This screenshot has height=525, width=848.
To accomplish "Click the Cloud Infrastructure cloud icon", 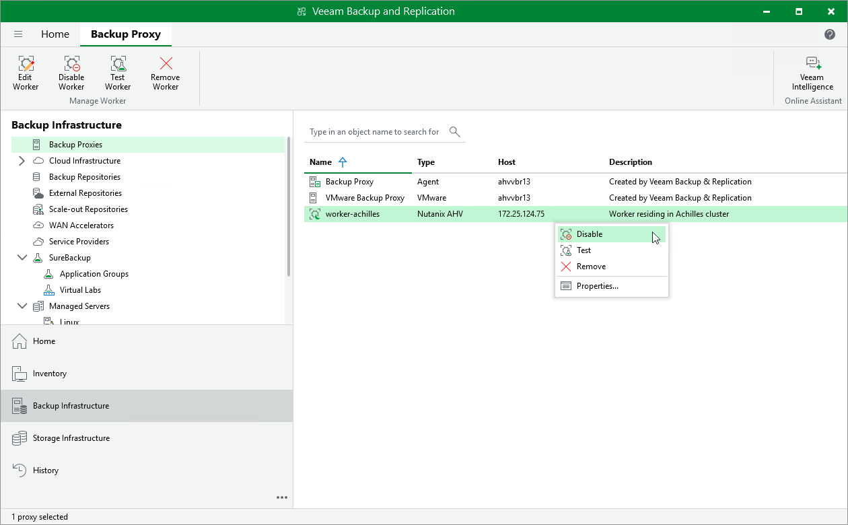I will 38,161.
